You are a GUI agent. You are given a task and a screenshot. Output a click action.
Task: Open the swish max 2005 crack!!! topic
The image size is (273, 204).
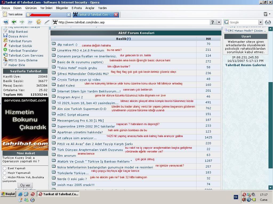76,185
